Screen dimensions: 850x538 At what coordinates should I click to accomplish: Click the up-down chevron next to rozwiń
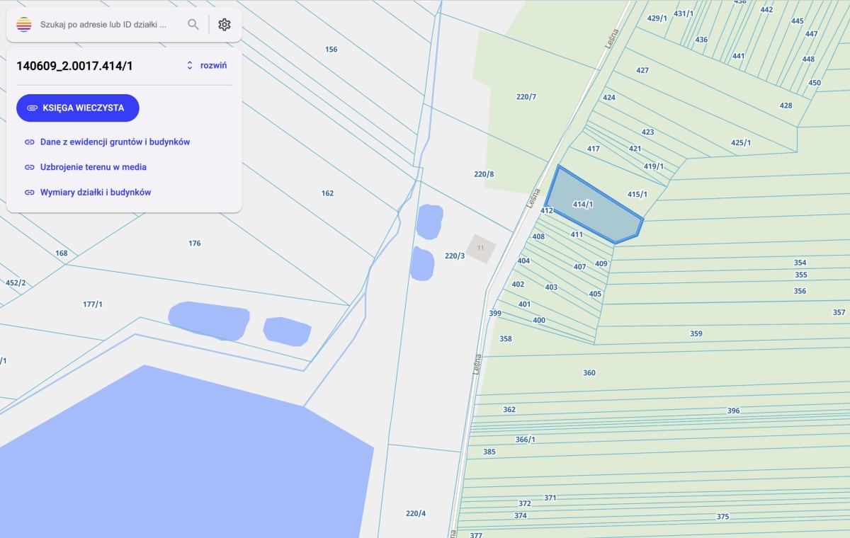(190, 65)
